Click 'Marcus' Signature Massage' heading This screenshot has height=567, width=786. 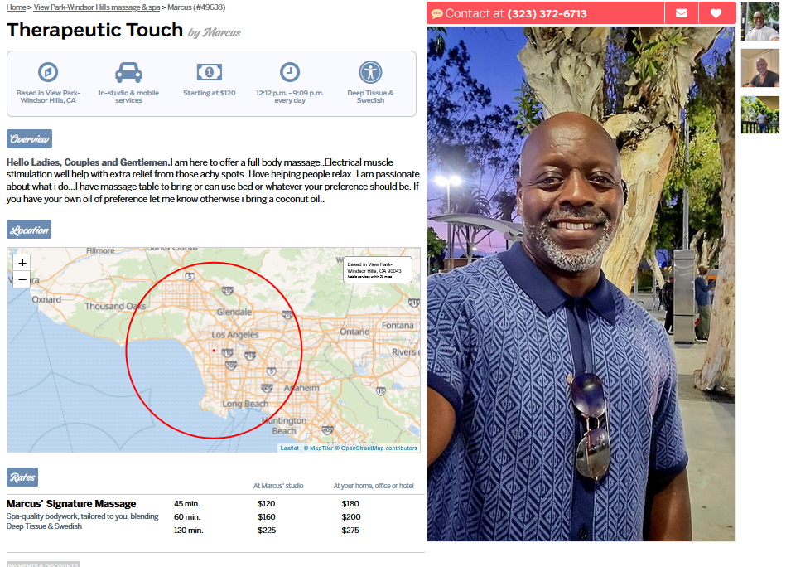point(71,504)
